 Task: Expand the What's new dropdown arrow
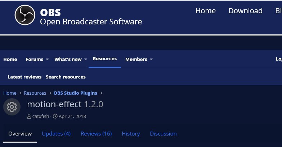click(x=86, y=59)
